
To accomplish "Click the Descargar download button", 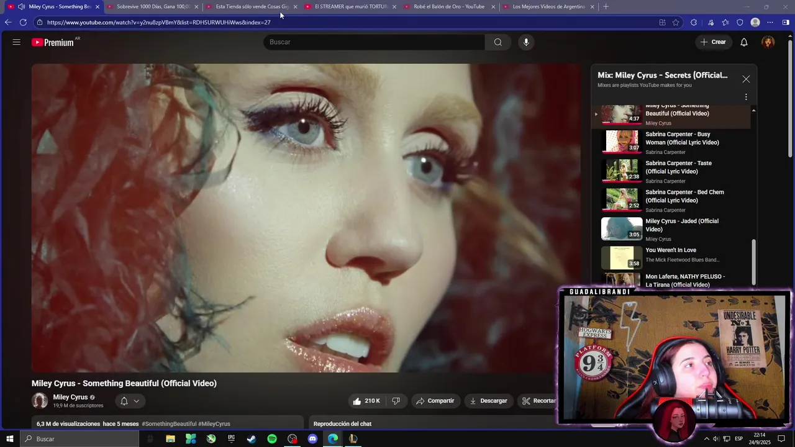I will (488, 401).
